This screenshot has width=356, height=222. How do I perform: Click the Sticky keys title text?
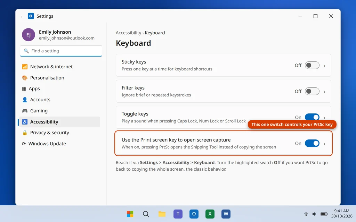(134, 62)
